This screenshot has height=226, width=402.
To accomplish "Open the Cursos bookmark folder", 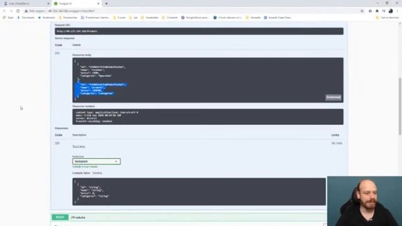I will coord(119,18).
